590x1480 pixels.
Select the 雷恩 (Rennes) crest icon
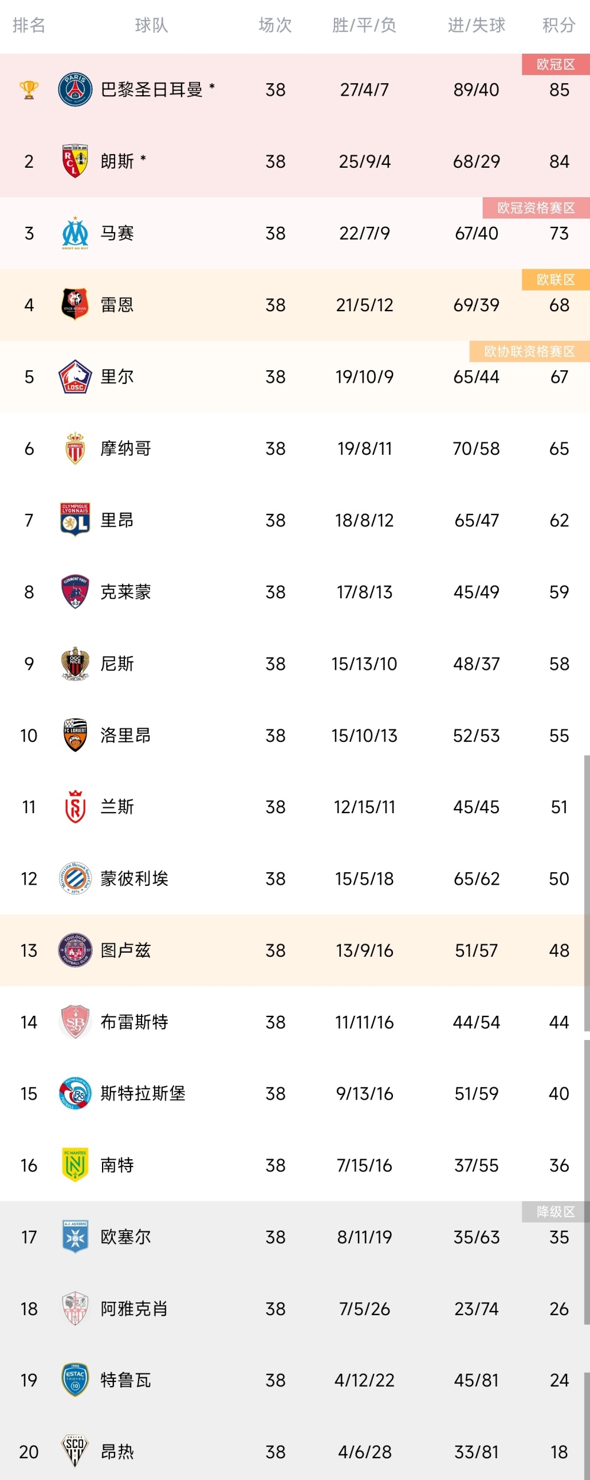75,305
